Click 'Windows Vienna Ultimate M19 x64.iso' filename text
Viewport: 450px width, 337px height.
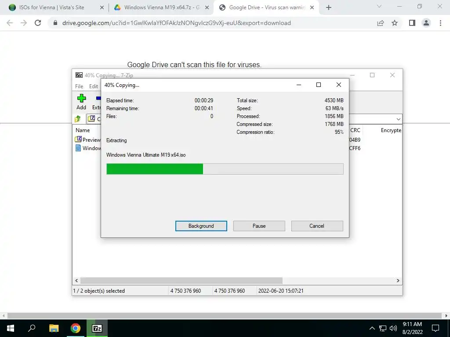[146, 155]
